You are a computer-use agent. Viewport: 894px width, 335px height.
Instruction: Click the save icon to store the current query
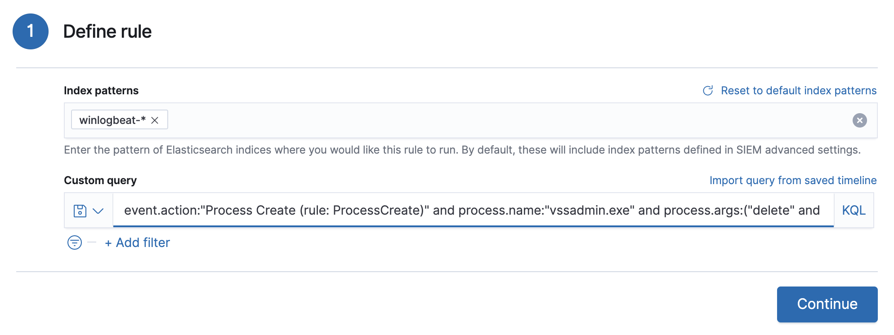point(79,210)
